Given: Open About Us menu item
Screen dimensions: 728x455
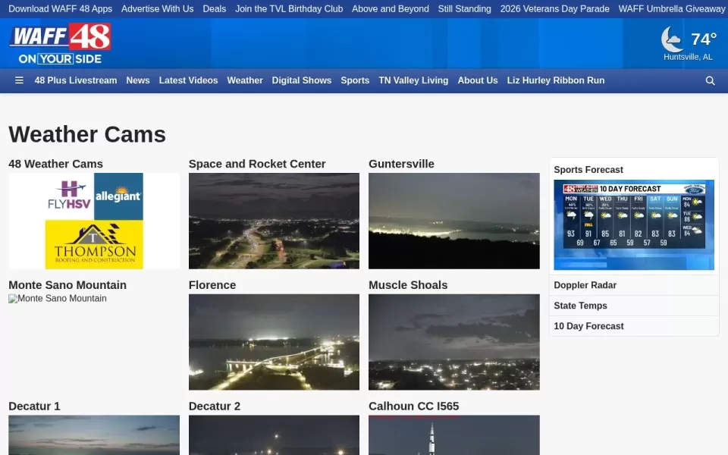Looking at the screenshot, I should coord(478,80).
